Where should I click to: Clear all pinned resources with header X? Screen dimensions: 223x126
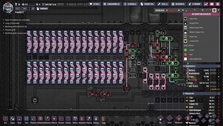219,93
